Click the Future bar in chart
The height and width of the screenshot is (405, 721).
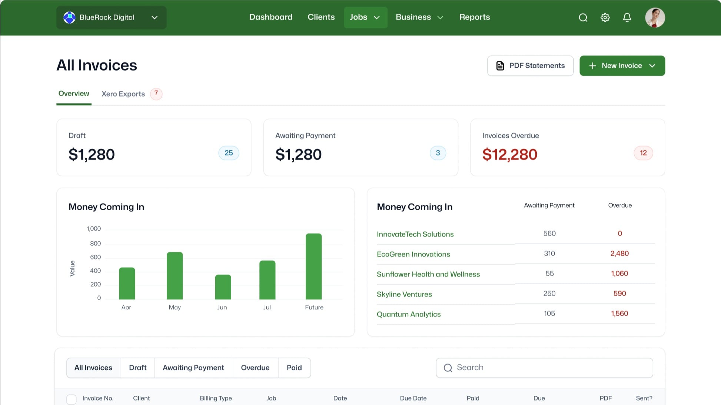click(313, 266)
